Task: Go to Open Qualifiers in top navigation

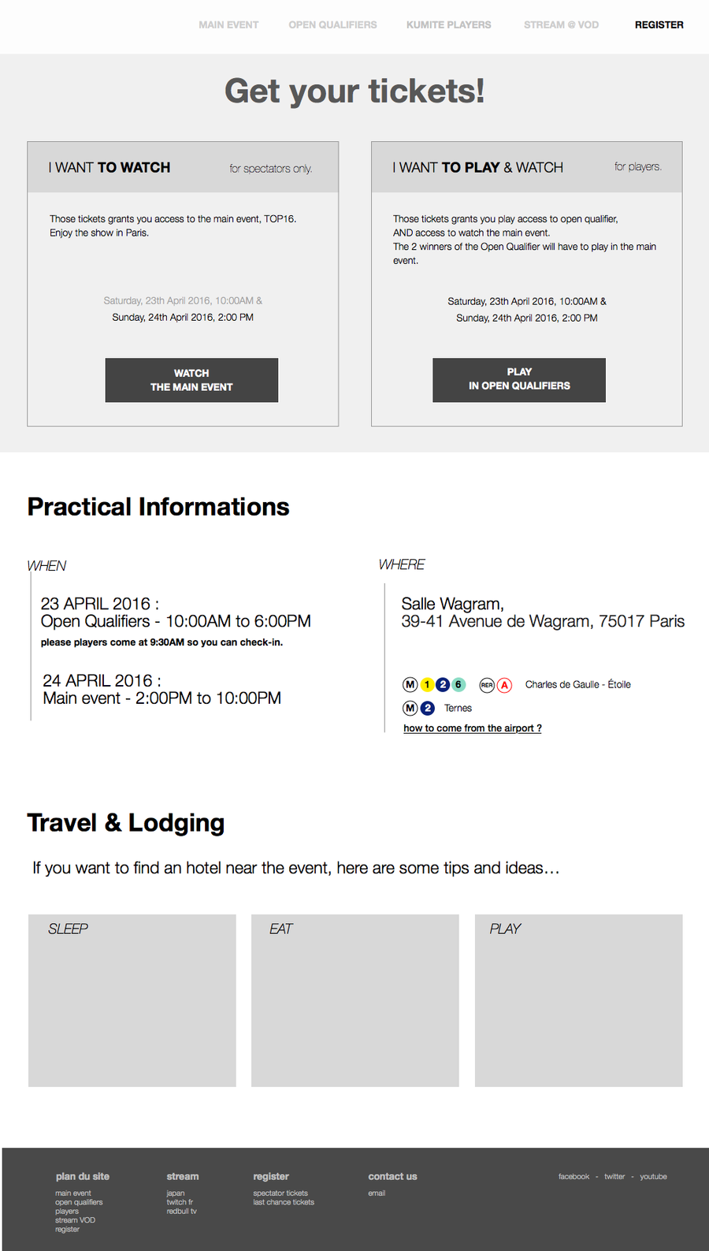Action: 332,25
